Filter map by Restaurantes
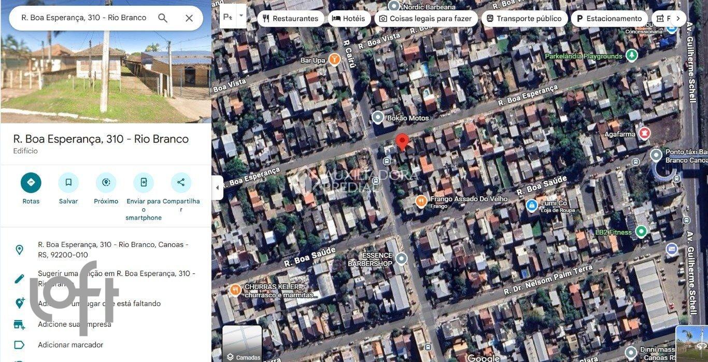This screenshot has height=362, width=708. tap(291, 19)
